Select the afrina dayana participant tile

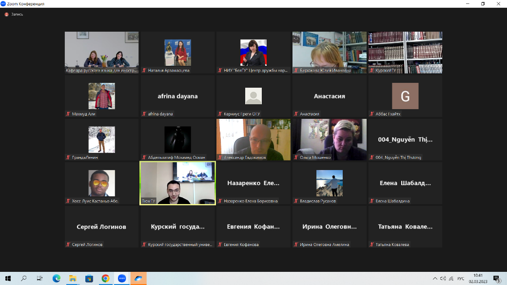click(x=177, y=96)
